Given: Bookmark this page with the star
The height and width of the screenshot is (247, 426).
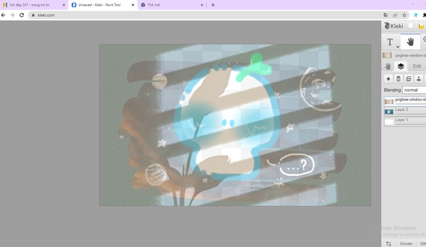Looking at the screenshot, I should pos(404,15).
